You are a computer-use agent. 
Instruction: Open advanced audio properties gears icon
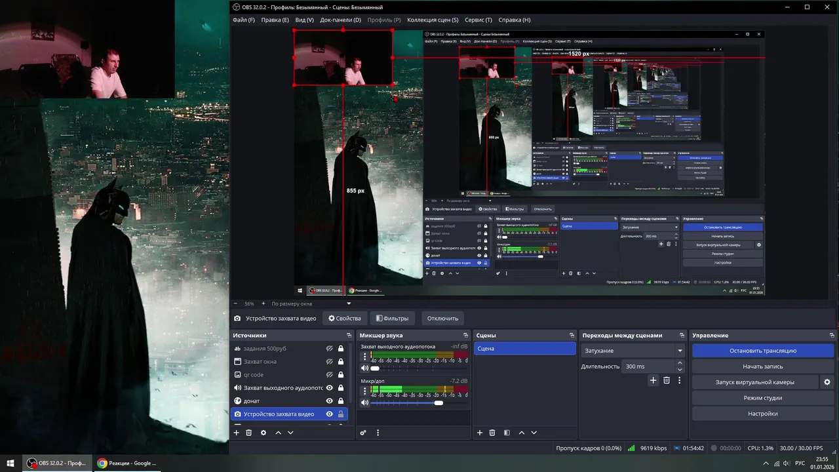point(363,433)
